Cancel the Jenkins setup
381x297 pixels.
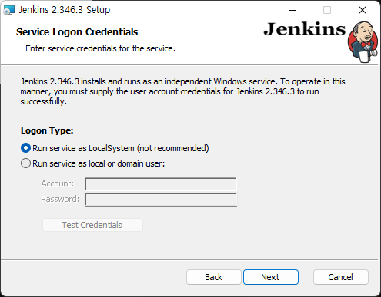341,277
